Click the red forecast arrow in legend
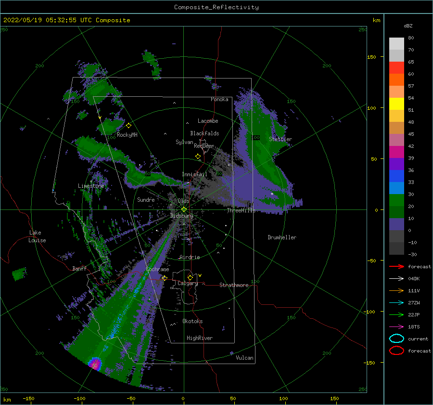Screen dimensions: 433x405 396,266
